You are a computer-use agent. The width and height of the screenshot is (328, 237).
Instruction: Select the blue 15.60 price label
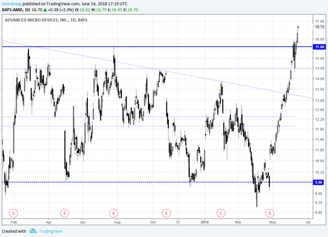coord(319,47)
